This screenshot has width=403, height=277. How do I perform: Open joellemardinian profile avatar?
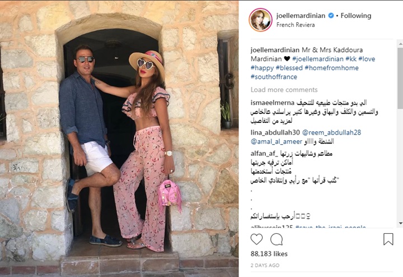[260, 20]
